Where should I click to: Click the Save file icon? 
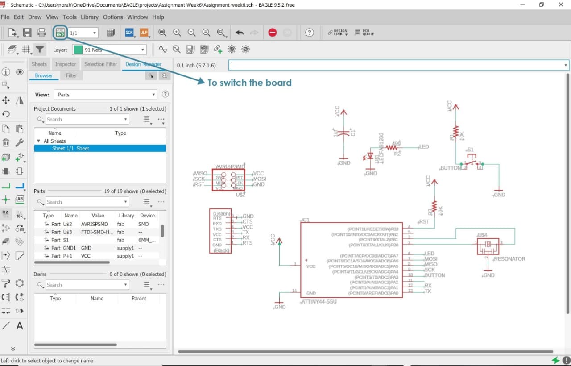(x=27, y=33)
